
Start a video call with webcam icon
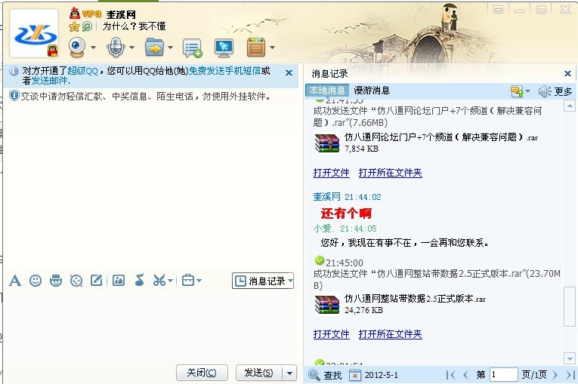pyautogui.click(x=77, y=47)
